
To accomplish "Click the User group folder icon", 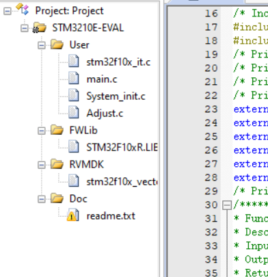I will tap(57, 44).
